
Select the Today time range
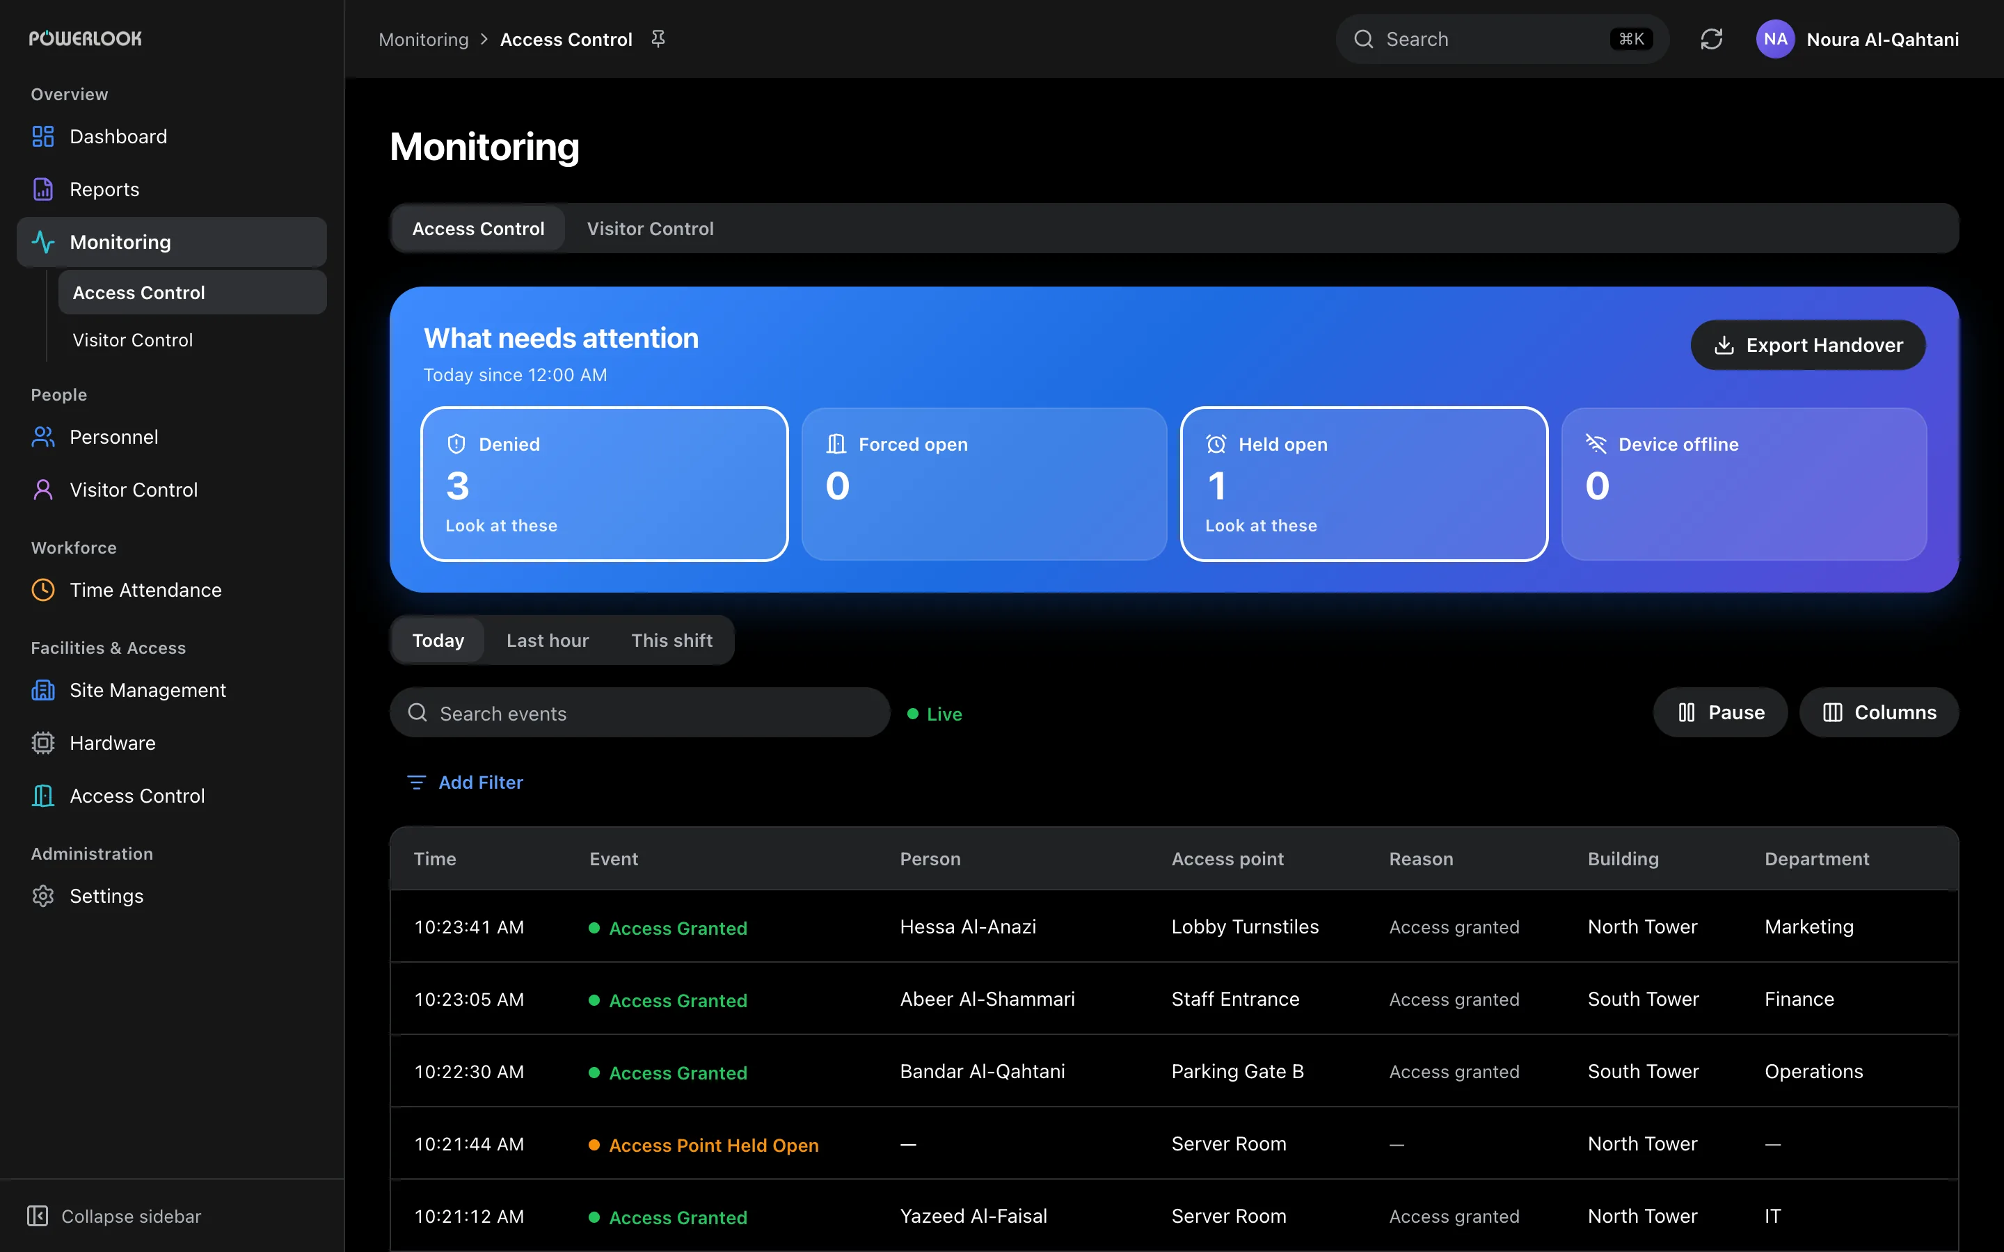point(438,640)
